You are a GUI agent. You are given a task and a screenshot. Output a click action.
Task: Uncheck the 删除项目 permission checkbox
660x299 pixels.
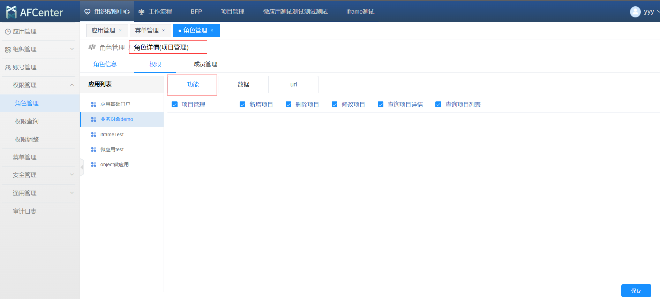(288, 105)
